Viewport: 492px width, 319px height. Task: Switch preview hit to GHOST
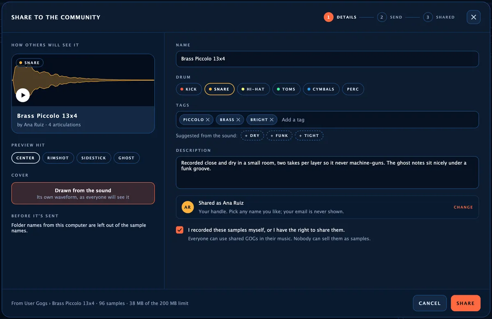(x=126, y=158)
